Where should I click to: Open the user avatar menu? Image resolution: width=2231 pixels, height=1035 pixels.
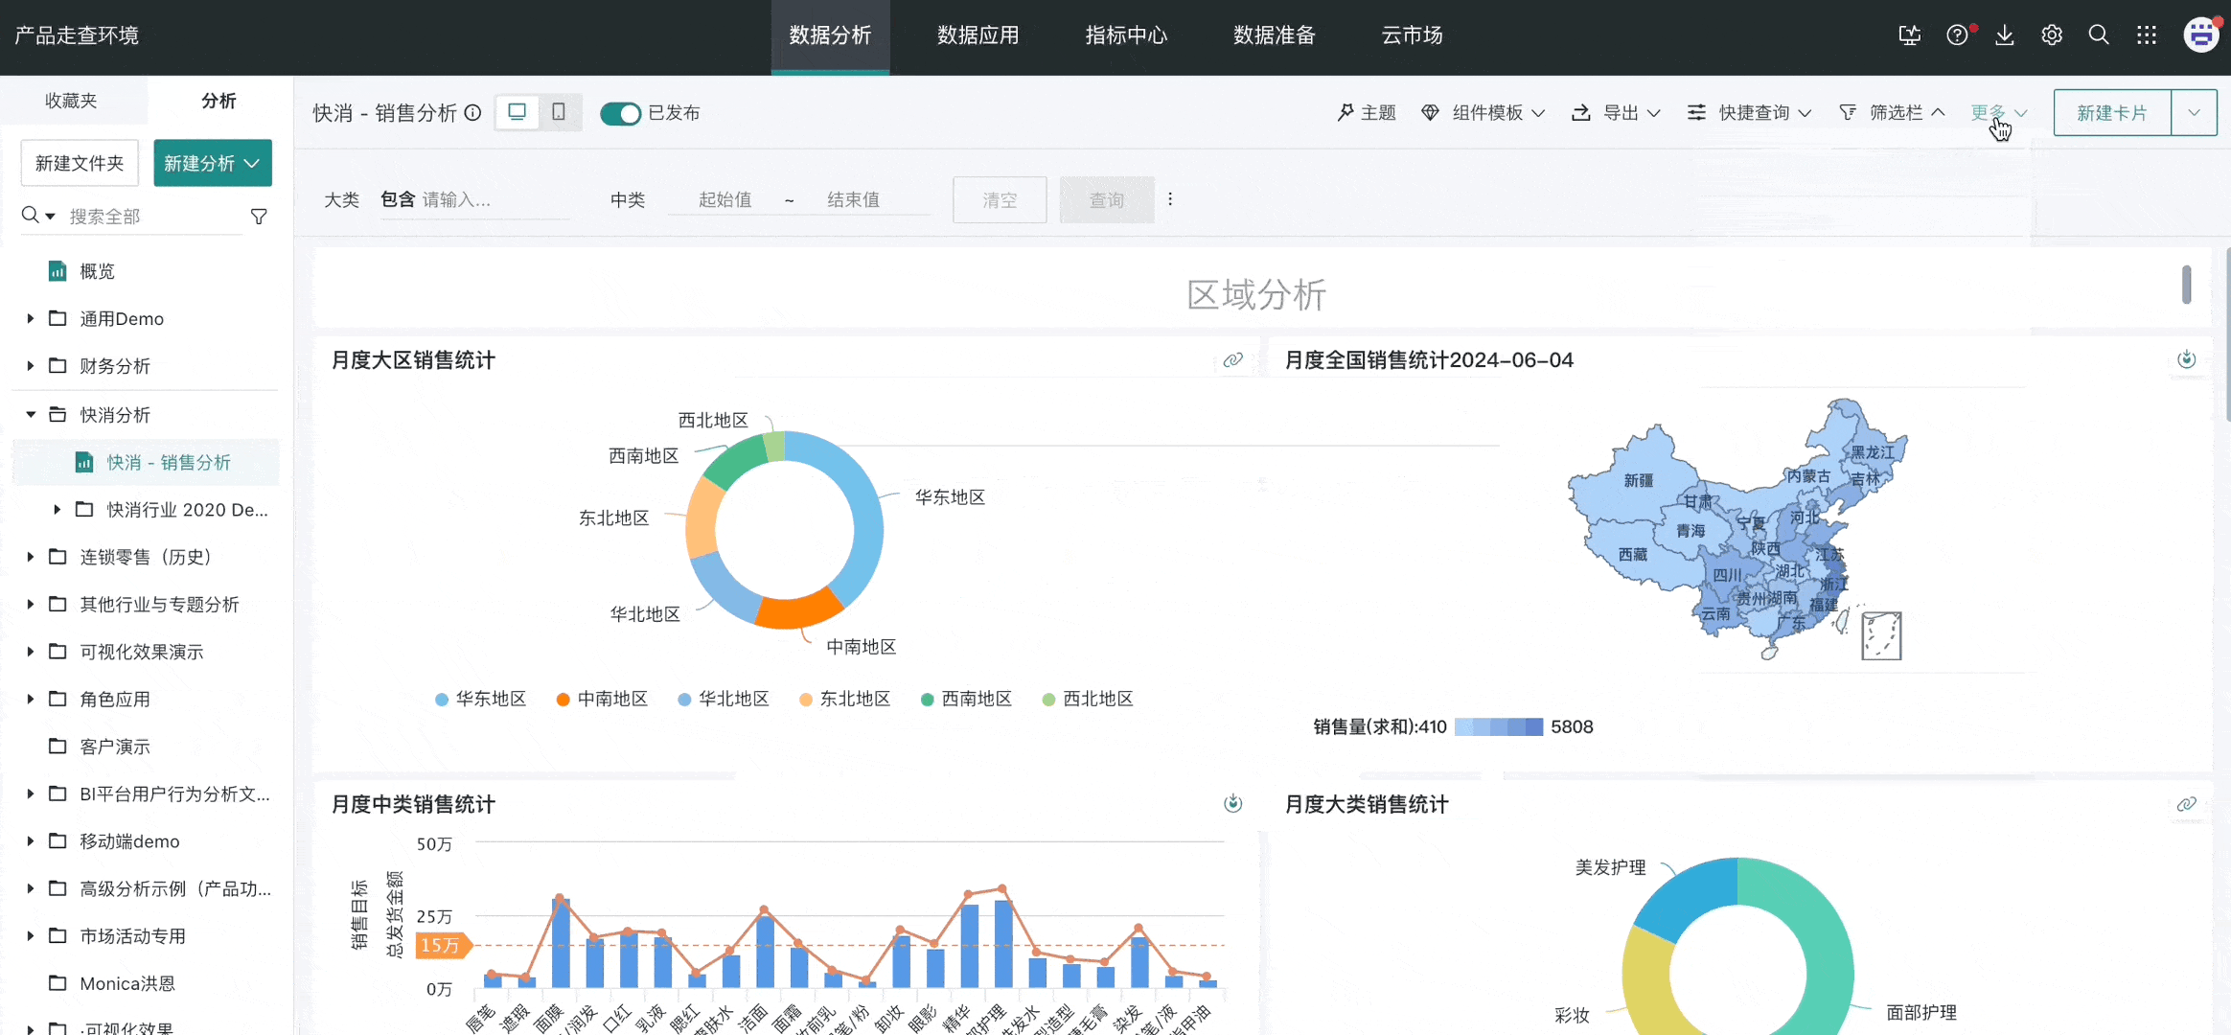pos(2201,35)
